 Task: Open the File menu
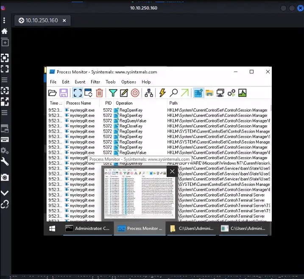point(53,82)
